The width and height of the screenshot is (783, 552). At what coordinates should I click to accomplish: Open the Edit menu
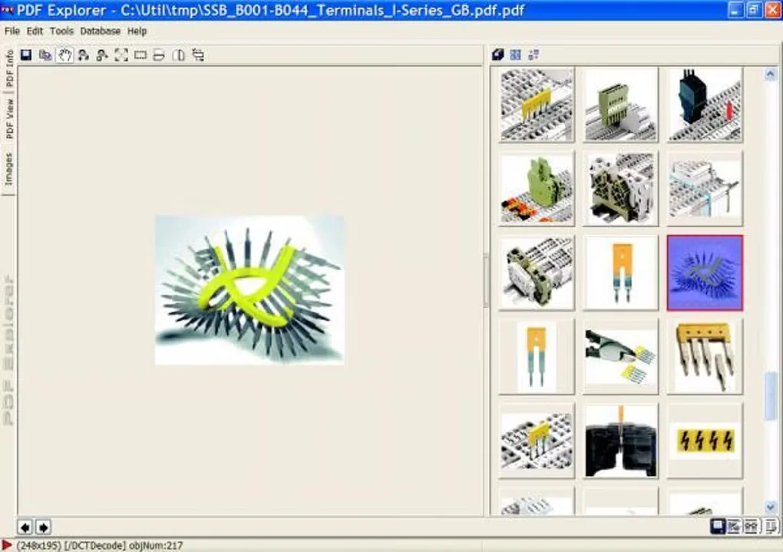pyautogui.click(x=35, y=31)
